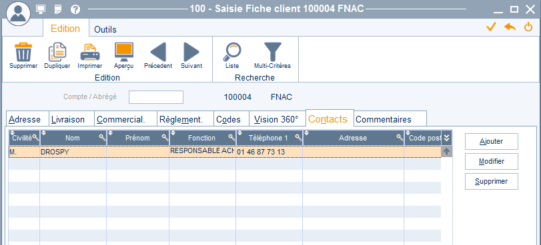
Task: Sort by the Civilité column arrows
Action: (x=12, y=133)
